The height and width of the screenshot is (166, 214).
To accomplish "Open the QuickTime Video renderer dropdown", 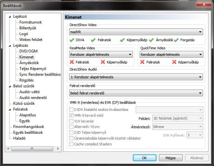I will pos(171,54).
